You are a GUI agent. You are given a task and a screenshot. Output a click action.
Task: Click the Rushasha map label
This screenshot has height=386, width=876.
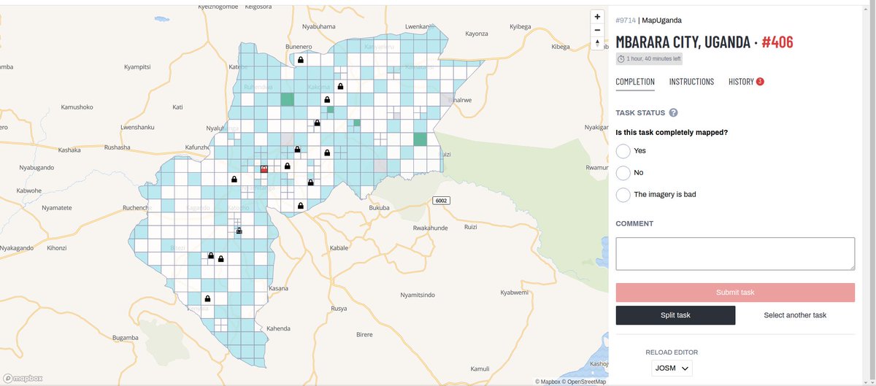[x=118, y=147]
